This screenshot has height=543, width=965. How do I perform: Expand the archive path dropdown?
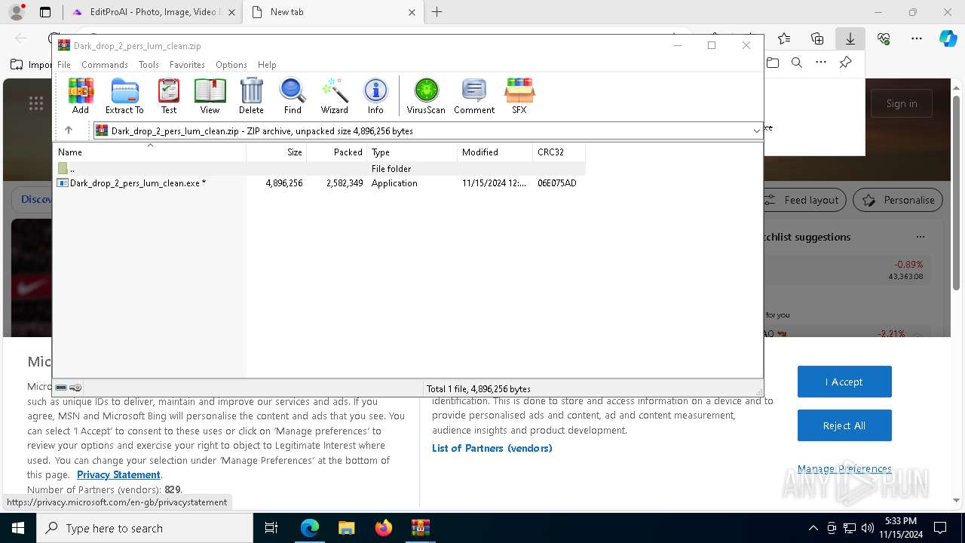point(756,130)
